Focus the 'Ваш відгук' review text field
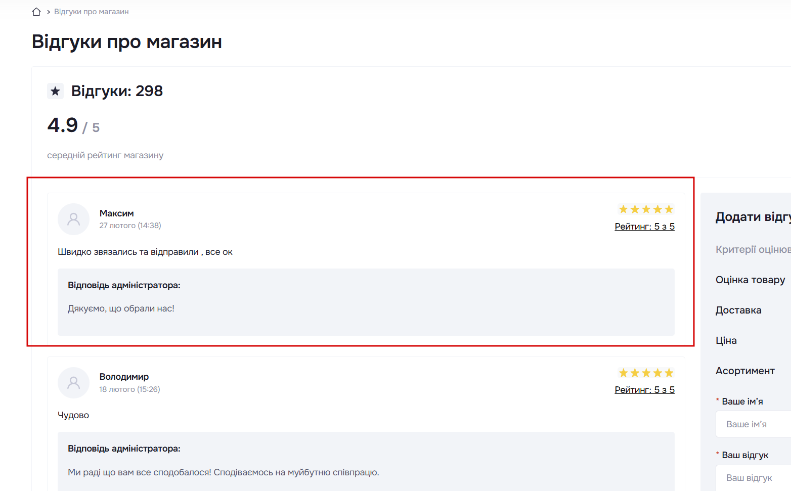 (x=754, y=478)
